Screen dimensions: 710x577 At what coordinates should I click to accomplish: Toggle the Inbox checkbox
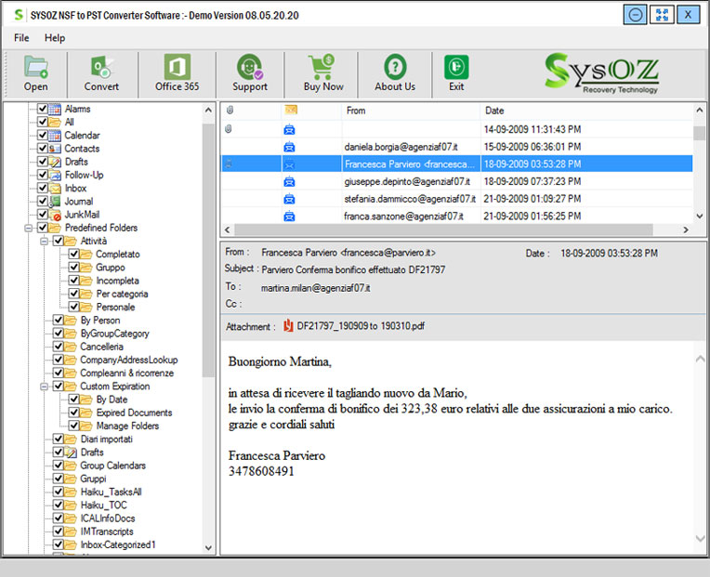[x=43, y=188]
